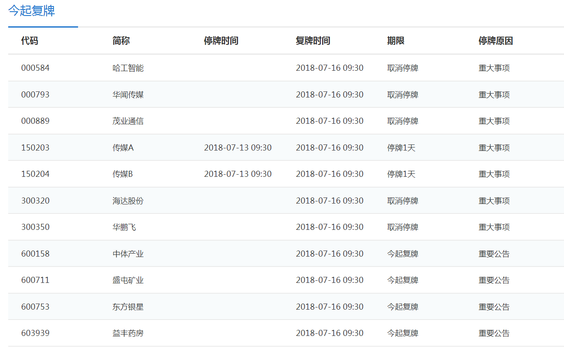This screenshot has height=348, width=564.
Task: Click the 传媒B suspension time 2018-07-13 09:30
Action: (x=238, y=174)
